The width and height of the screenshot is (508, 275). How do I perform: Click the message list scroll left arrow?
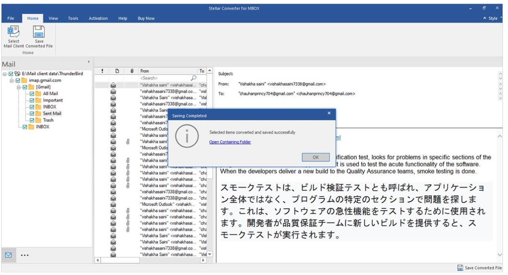pos(97,260)
